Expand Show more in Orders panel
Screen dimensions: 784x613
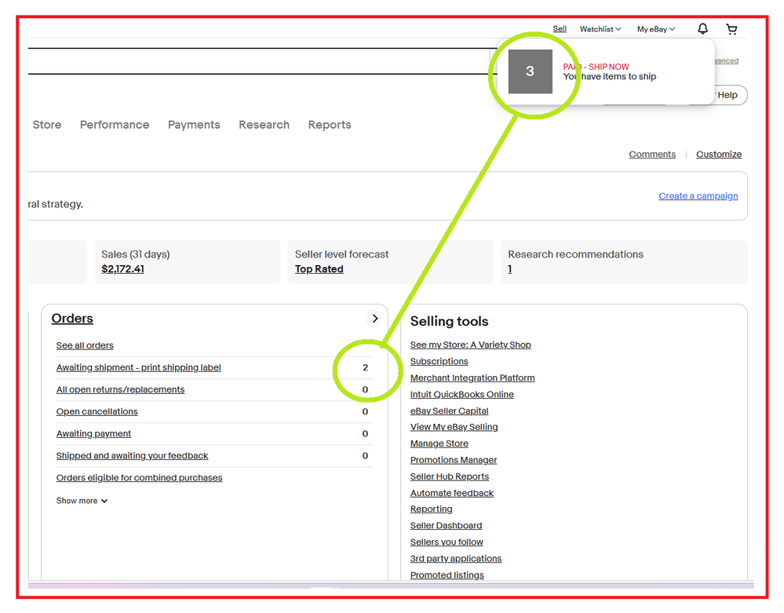coord(82,501)
